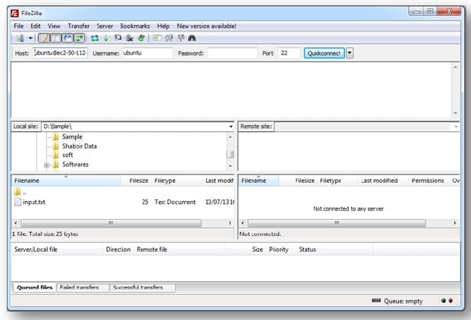The height and width of the screenshot is (320, 471).
Task: Sort remote list by Filesize column
Action: tap(298, 180)
